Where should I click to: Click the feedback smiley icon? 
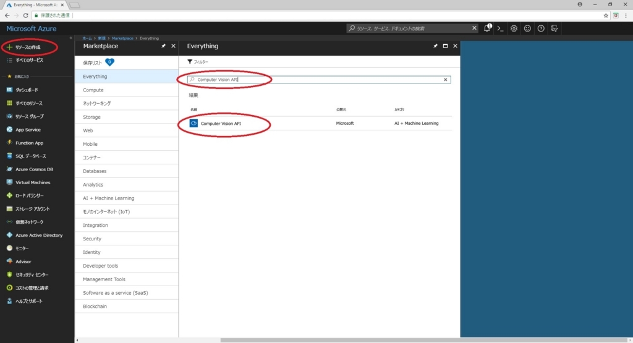click(527, 28)
